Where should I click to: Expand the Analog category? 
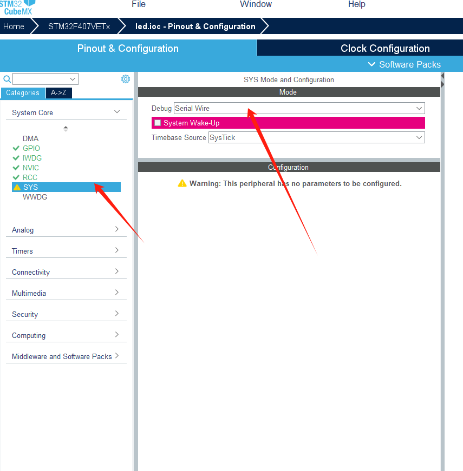click(66, 230)
